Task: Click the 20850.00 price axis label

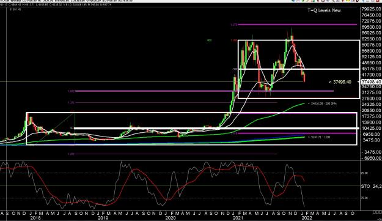Action: pyautogui.click(x=371, y=110)
